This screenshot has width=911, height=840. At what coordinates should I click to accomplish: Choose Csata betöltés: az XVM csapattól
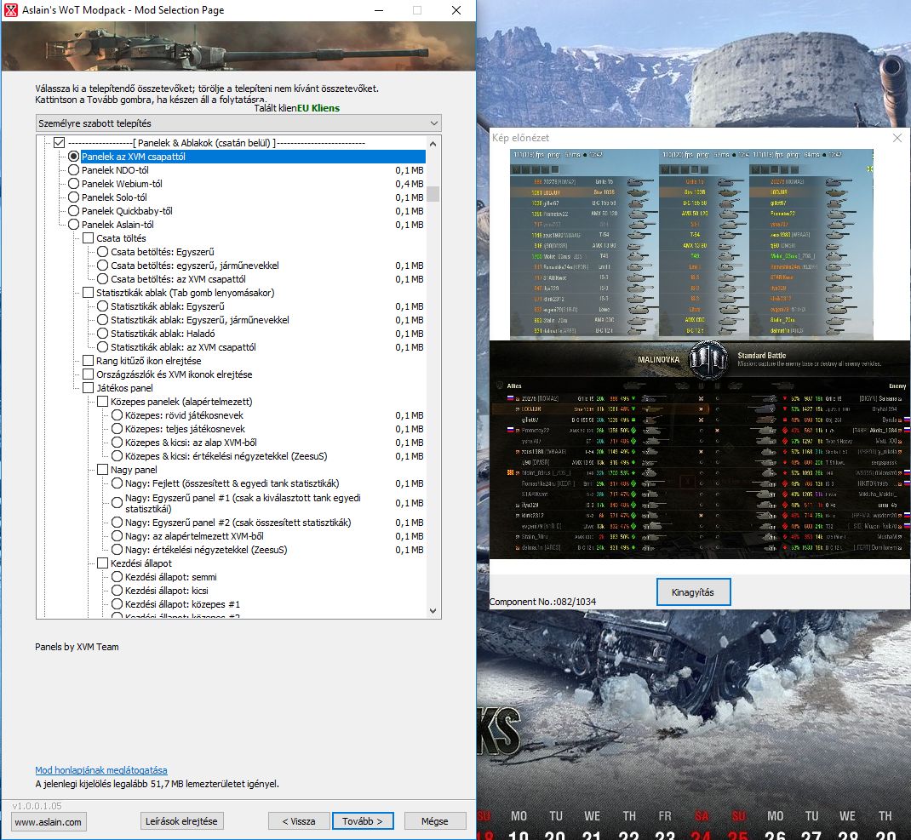[x=103, y=279]
